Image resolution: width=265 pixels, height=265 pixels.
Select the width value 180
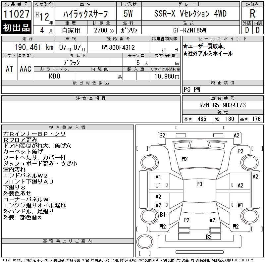pos(230,119)
